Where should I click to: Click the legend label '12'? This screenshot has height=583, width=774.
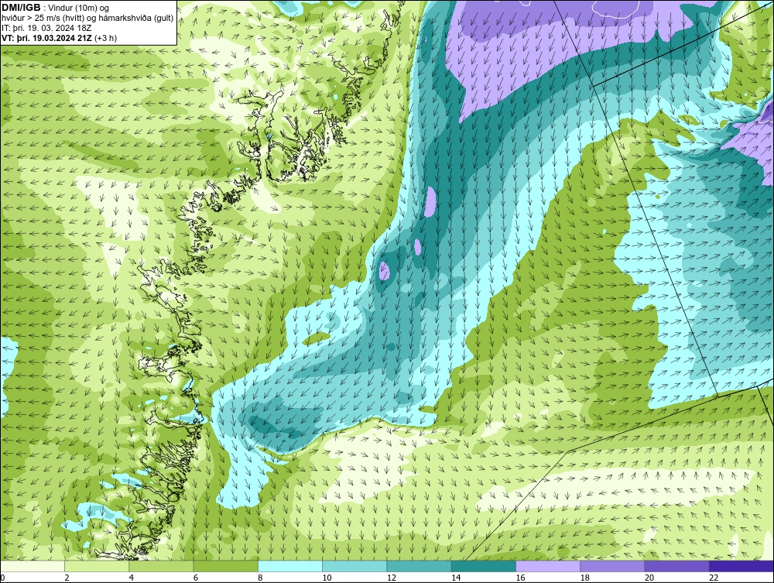pyautogui.click(x=392, y=578)
